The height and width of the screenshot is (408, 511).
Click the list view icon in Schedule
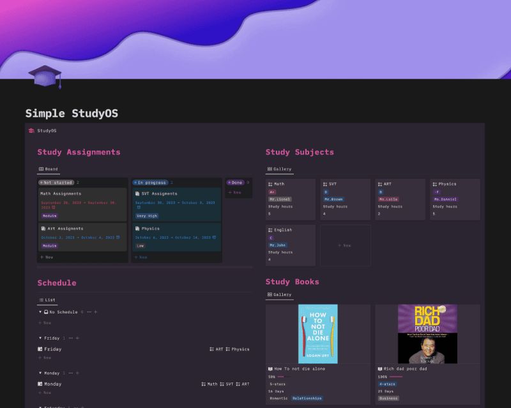coord(40,299)
